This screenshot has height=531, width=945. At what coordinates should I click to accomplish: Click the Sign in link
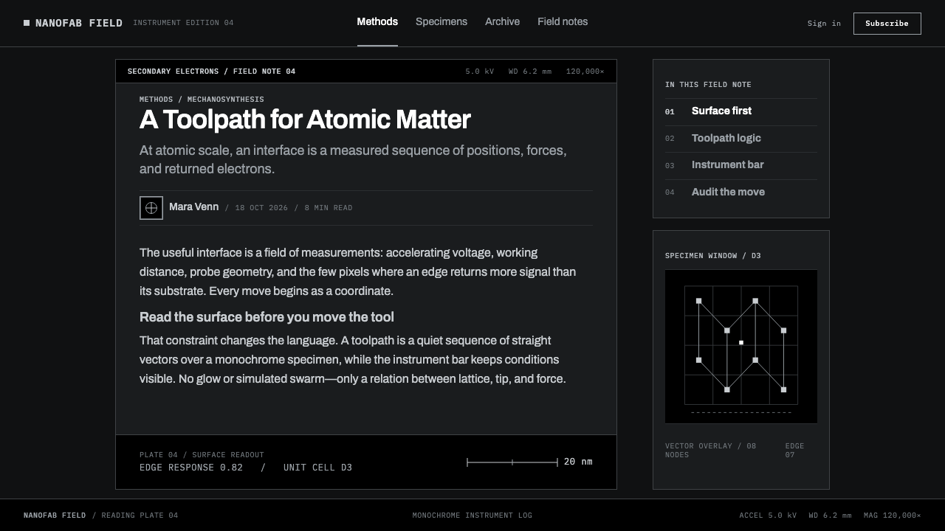click(x=824, y=24)
